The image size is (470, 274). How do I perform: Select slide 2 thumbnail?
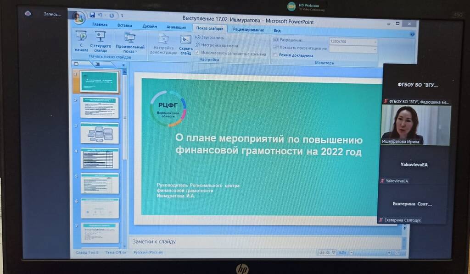[99, 107]
